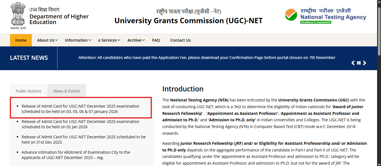The width and height of the screenshot is (381, 166).
Task: Show the previous news item using left arrow
Action: (353, 63)
